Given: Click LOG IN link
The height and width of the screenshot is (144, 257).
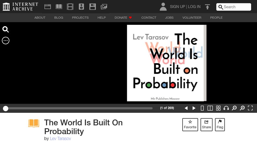Looking at the screenshot, I should click(x=194, y=7).
